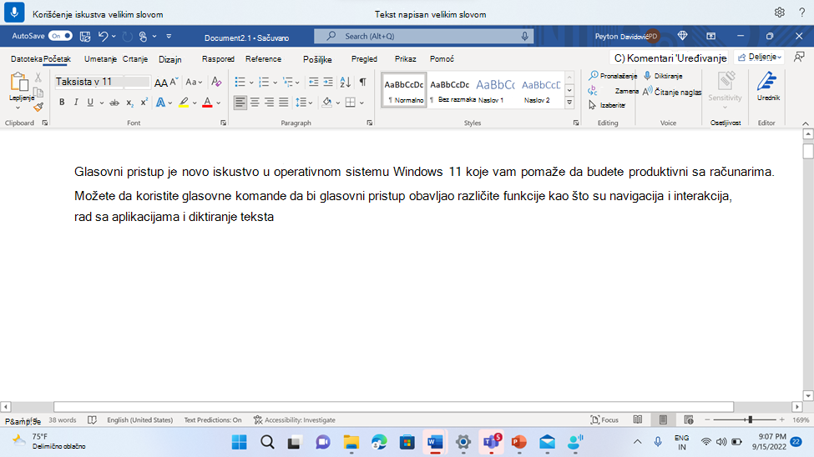Open the Editor (Urednik) pane
Screen dimensions: 814x457
(767, 86)
